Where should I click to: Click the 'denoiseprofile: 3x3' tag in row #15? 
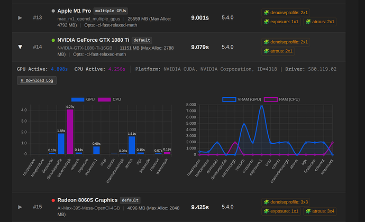tap(285, 202)
